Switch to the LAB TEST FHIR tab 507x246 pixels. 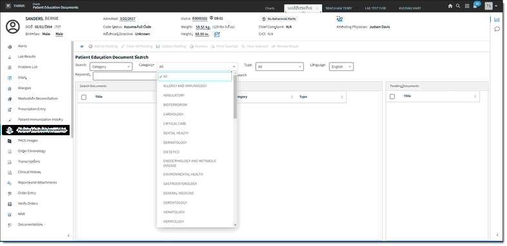coord(375,8)
